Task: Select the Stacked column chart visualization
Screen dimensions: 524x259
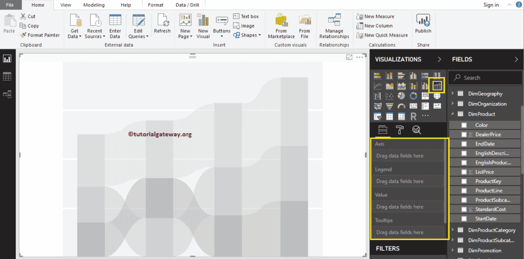Action: click(x=389, y=76)
